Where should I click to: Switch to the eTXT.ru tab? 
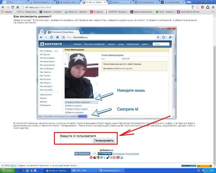coord(15,2)
